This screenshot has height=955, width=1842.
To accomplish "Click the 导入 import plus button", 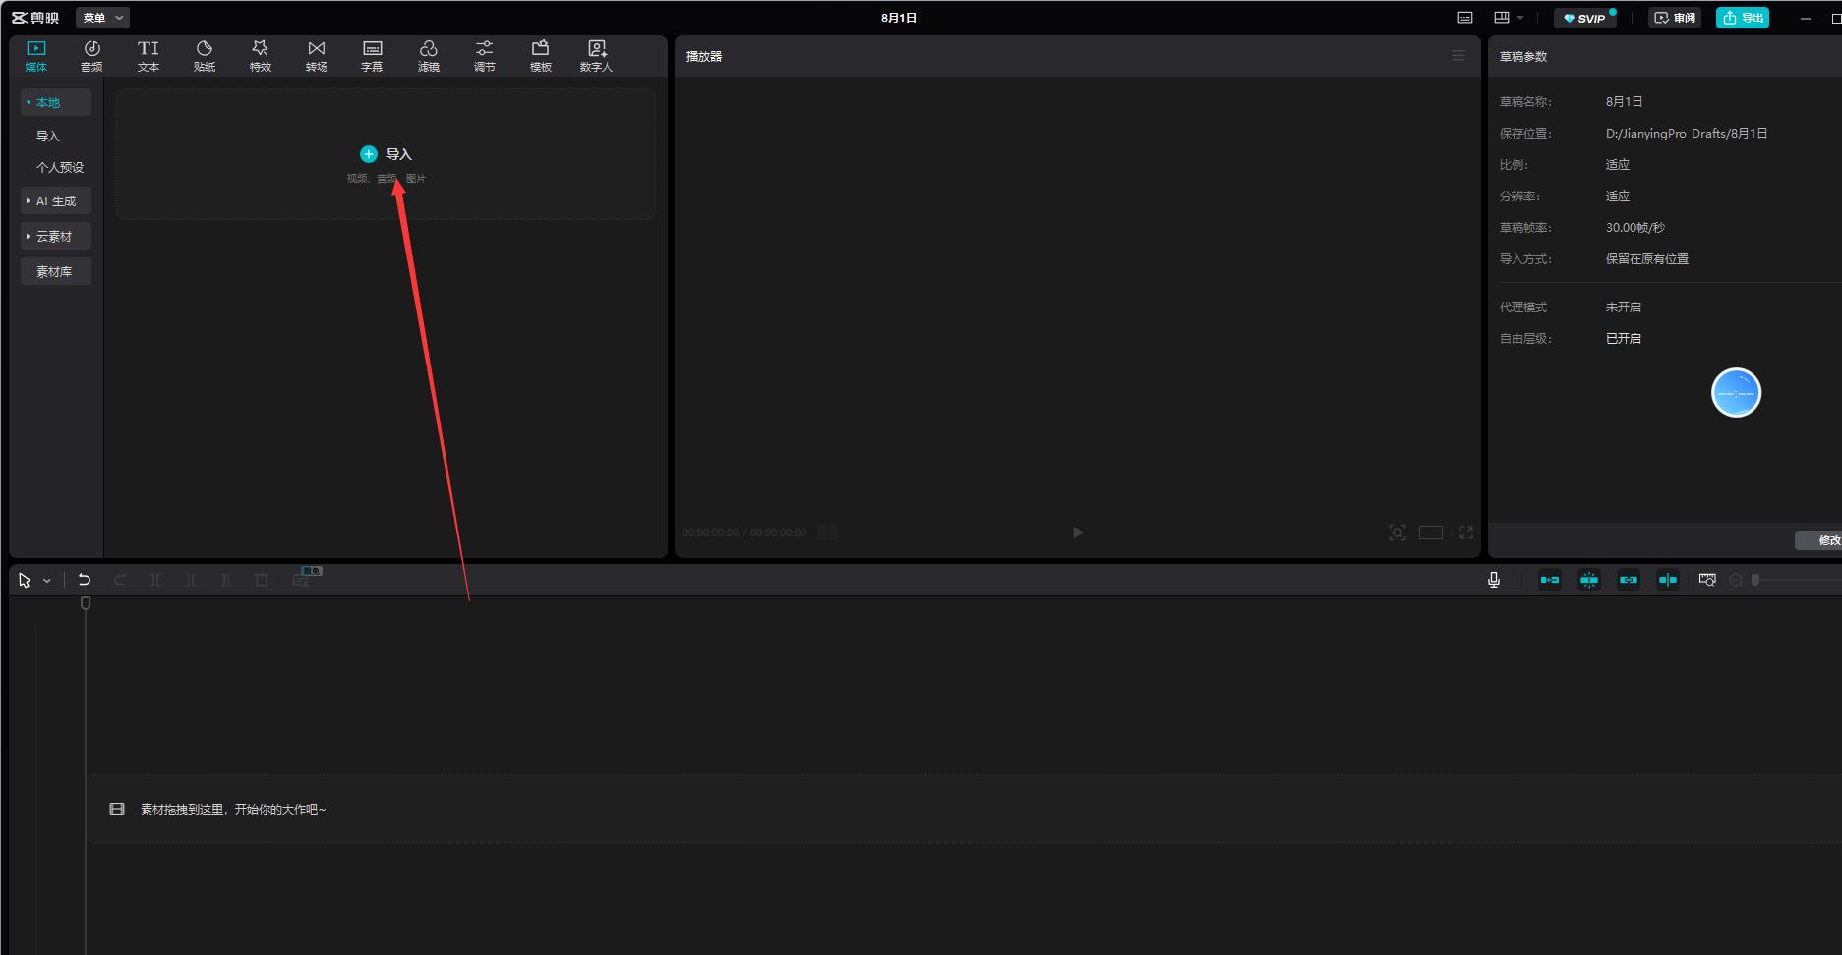I will click(x=369, y=154).
